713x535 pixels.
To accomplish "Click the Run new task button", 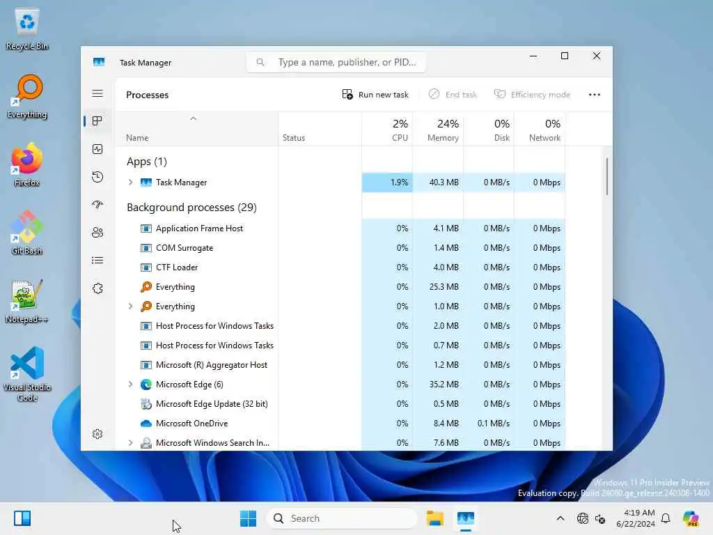I will [375, 95].
